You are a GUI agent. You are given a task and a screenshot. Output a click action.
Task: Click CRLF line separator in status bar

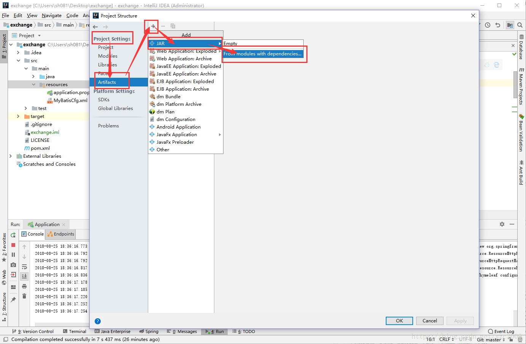click(x=447, y=339)
